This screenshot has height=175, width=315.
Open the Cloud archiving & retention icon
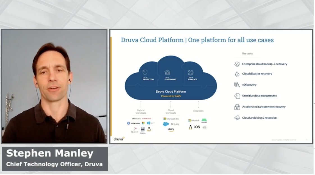pyautogui.click(x=237, y=118)
